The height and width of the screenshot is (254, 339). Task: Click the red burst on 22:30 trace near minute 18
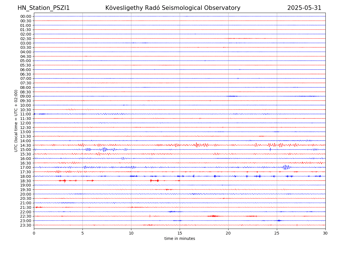click(x=213, y=216)
